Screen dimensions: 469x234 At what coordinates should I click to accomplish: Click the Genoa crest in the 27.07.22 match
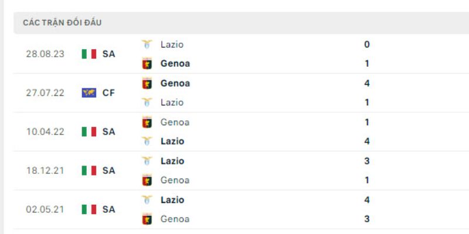tap(147, 83)
